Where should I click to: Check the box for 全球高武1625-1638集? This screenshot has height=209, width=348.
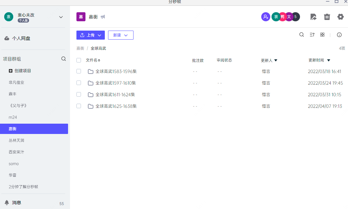(79, 106)
